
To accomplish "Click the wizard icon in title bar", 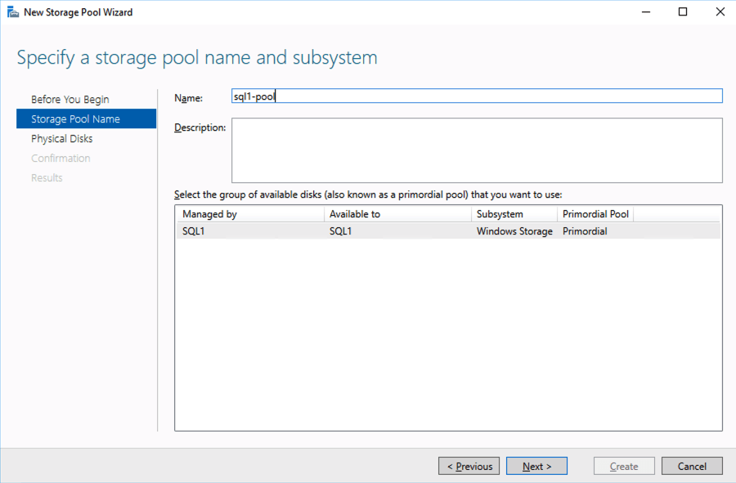I will click(13, 12).
